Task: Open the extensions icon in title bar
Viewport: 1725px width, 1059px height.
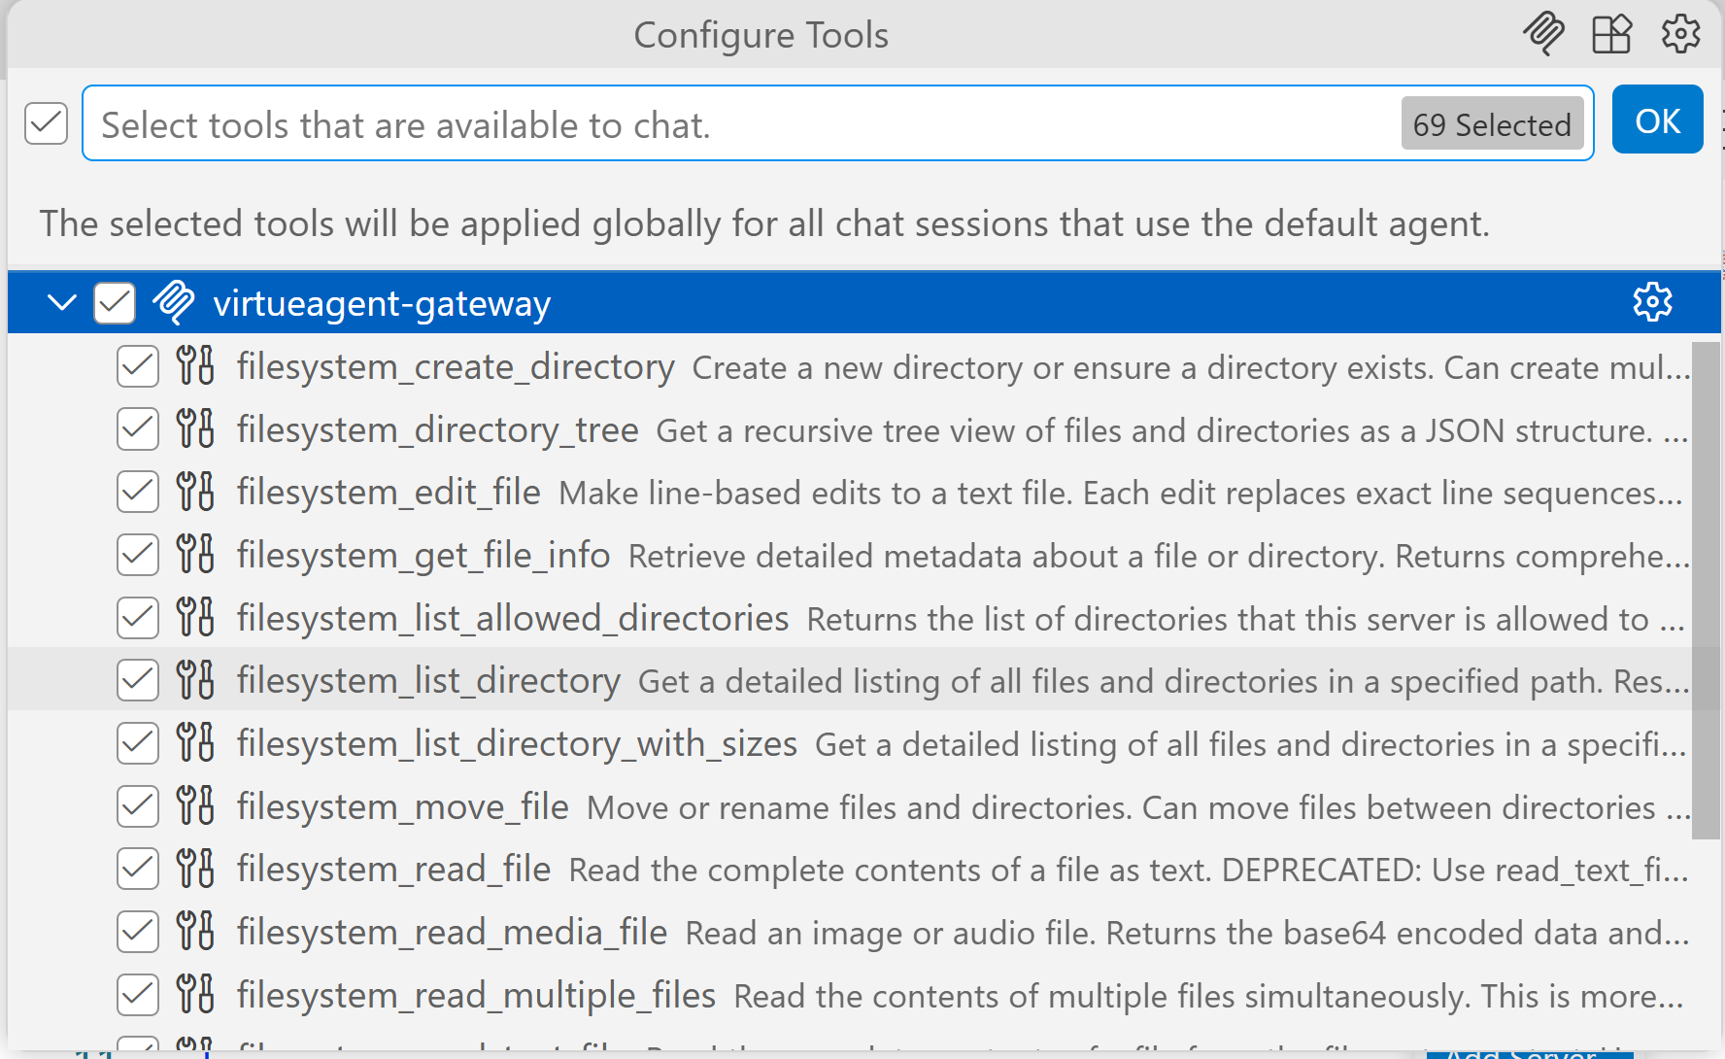Action: pos(1611,34)
